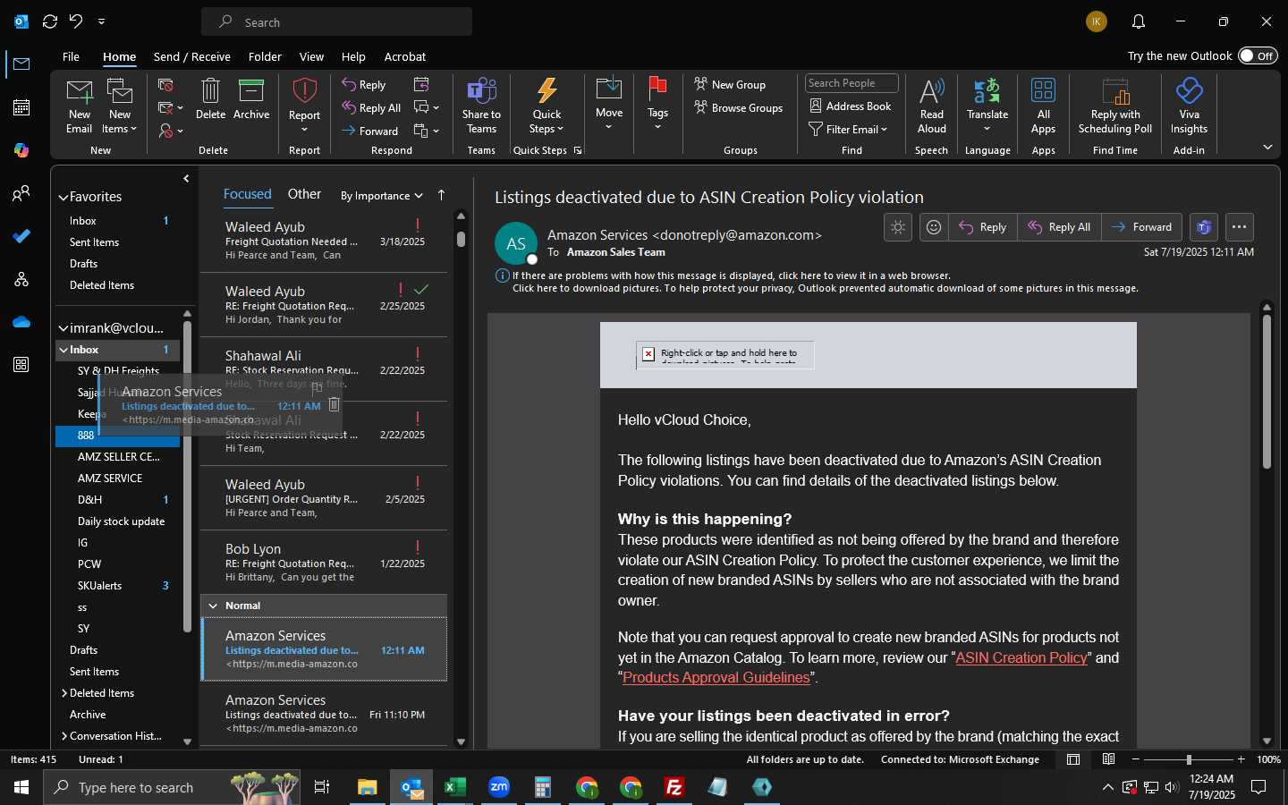Open People in left navigation bar
This screenshot has width=1288, height=805.
pos(21,193)
